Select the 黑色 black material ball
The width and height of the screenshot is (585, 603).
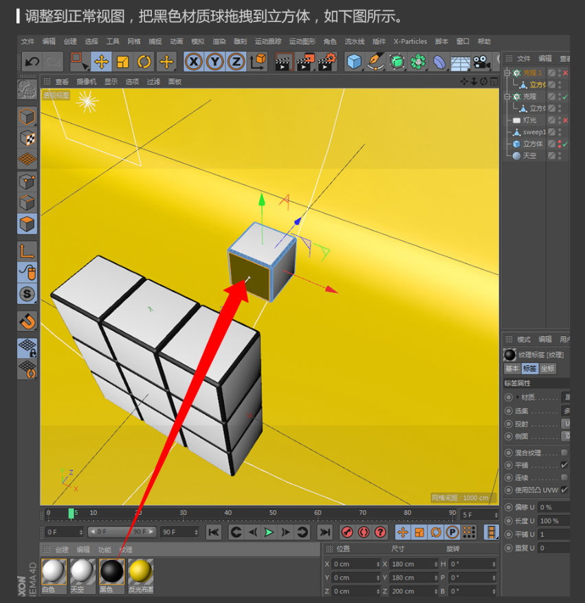(111, 571)
